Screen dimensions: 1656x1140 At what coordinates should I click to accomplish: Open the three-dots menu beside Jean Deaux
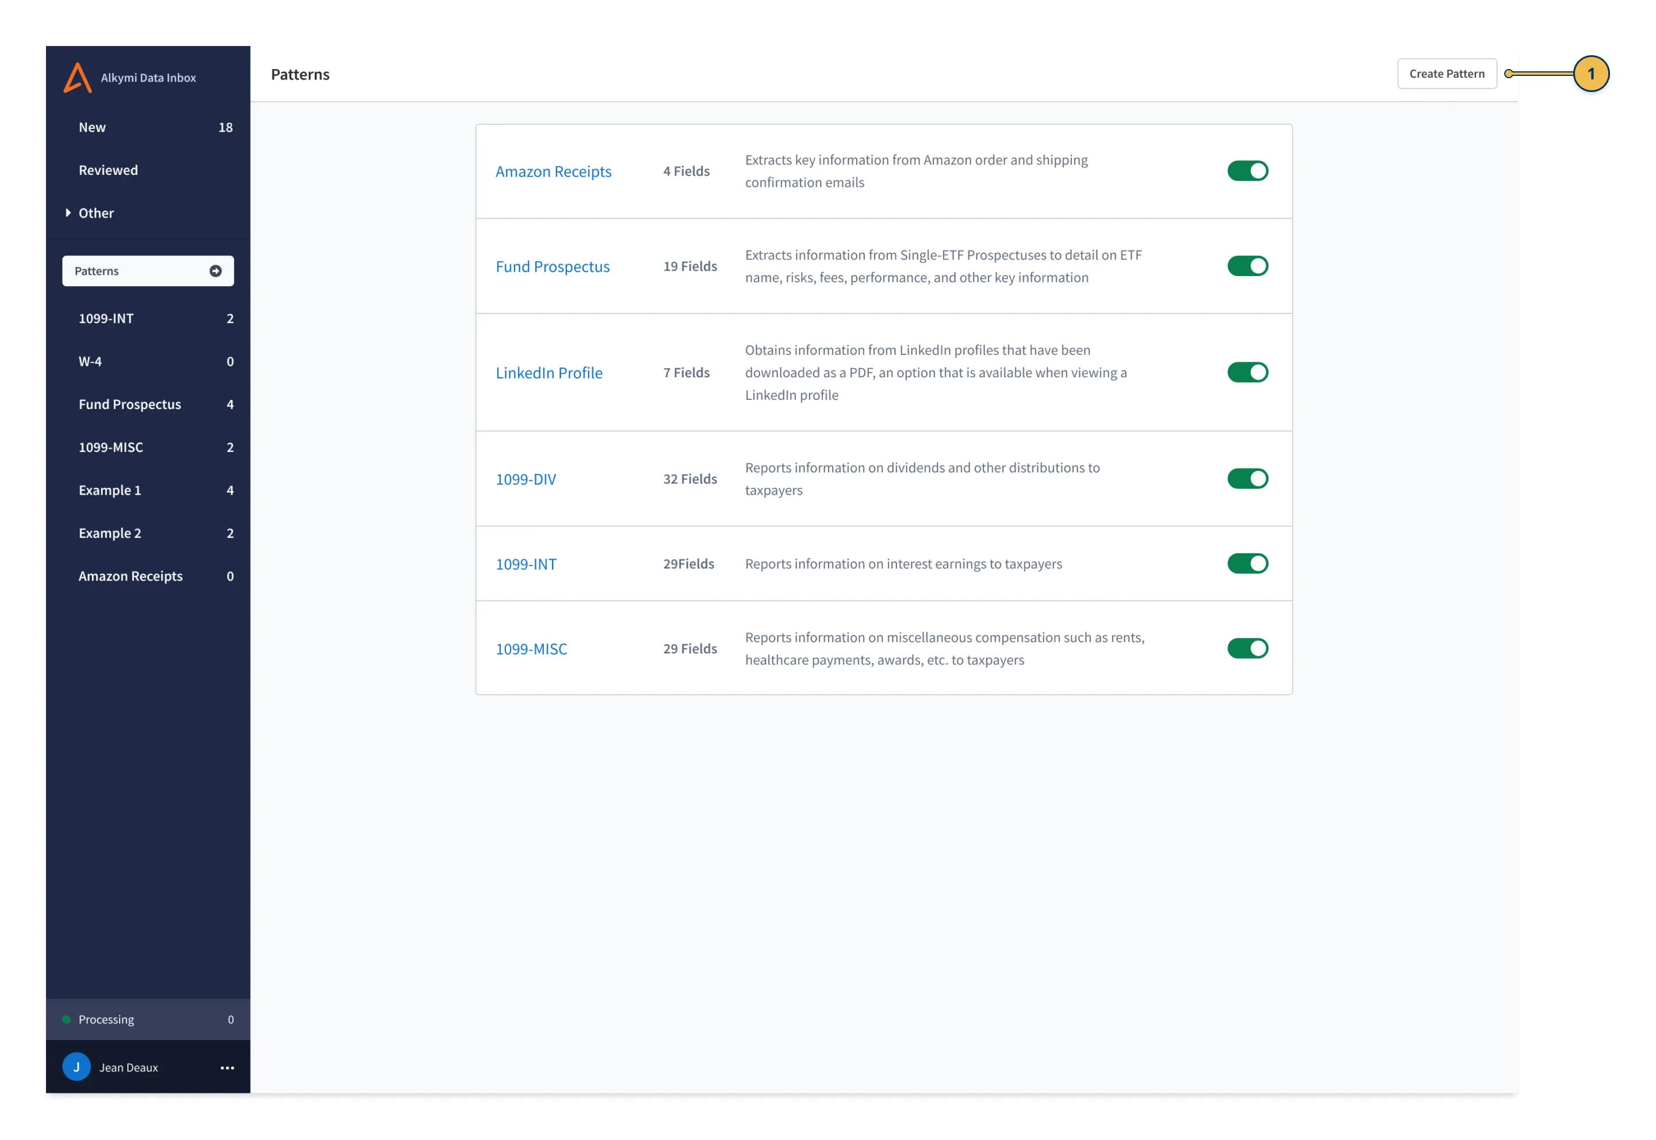(x=227, y=1067)
